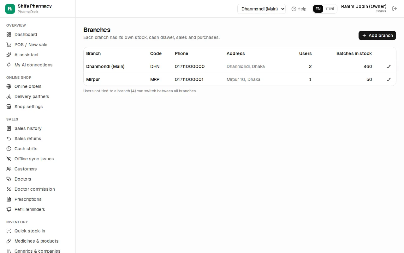This screenshot has width=404, height=253.
Task: Click the pencil edit icon for Dhanmondi (Main)
Action: [x=389, y=66]
